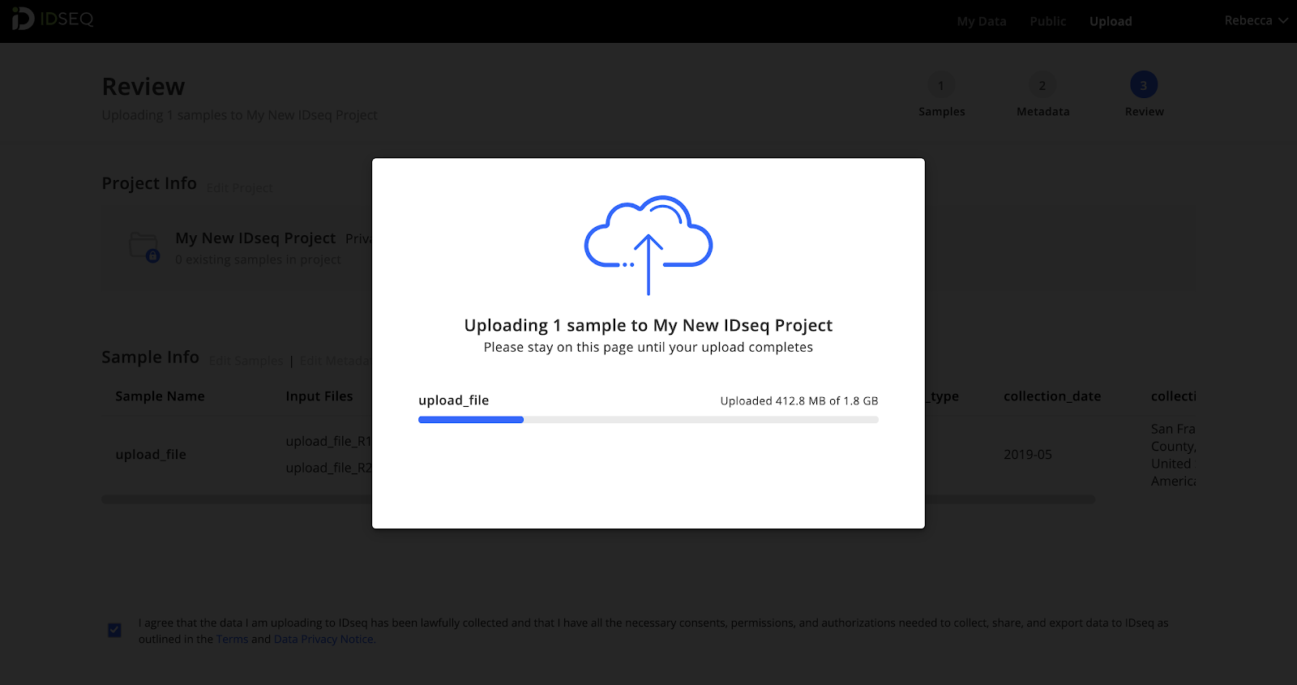Click the upload_file progress bar
Image resolution: width=1297 pixels, height=685 pixels.
pyautogui.click(x=648, y=420)
